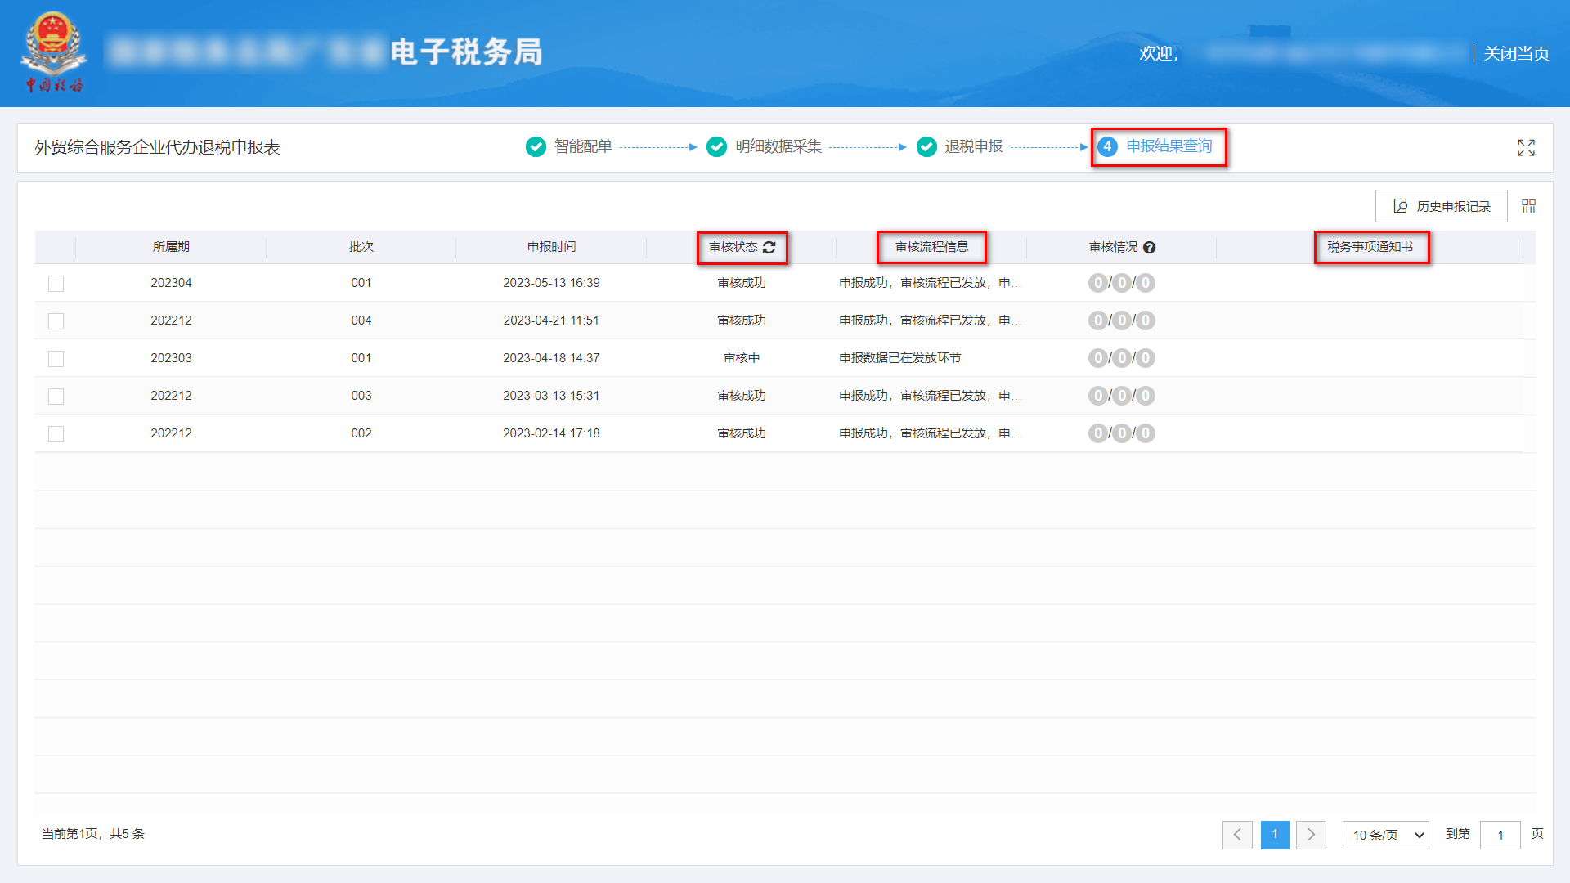Open 历史申报记录 button
Image resolution: width=1570 pixels, height=883 pixels.
click(x=1441, y=206)
